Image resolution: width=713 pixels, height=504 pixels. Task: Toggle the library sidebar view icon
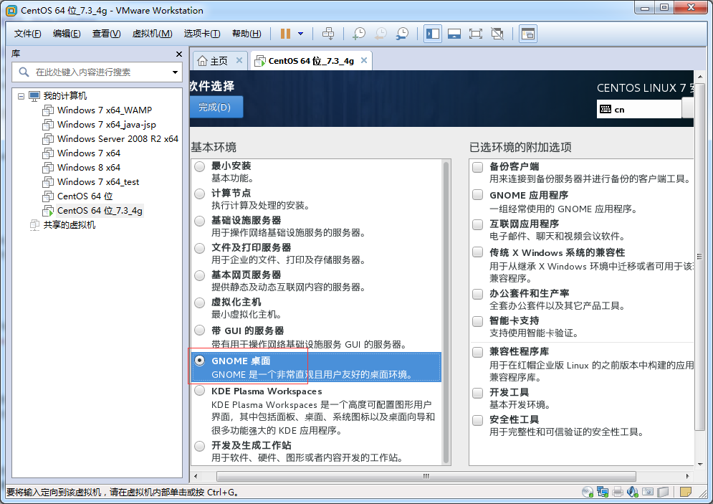click(432, 34)
